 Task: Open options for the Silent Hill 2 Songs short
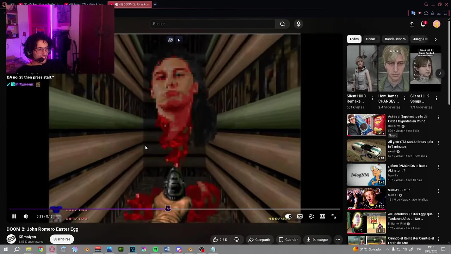tap(436, 98)
